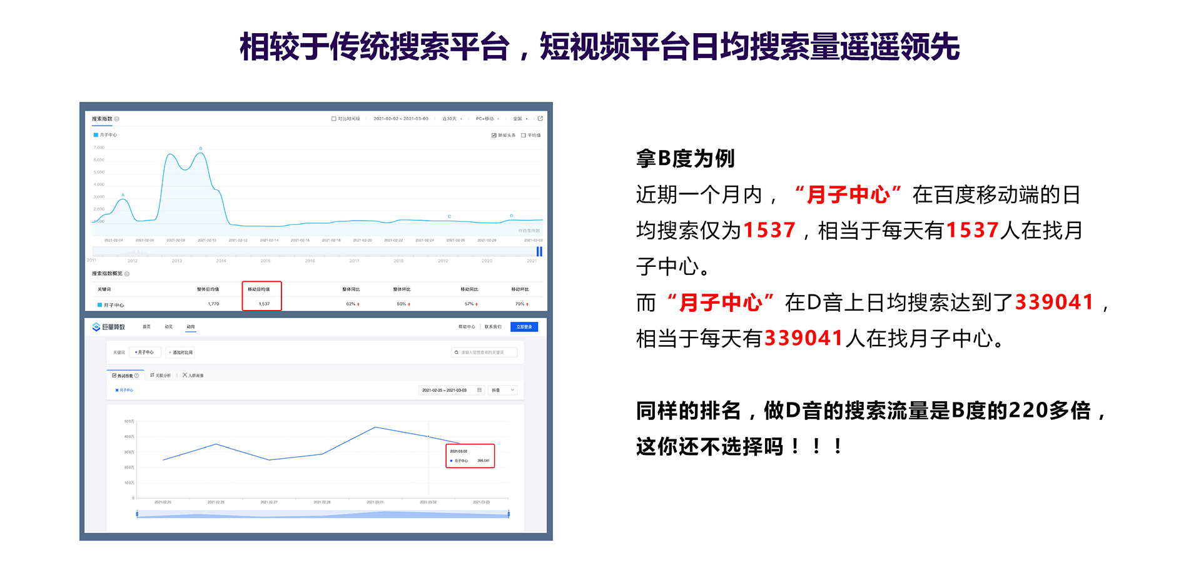Click the 月子中心 keyword row in the overview table
1201x575 pixels.
(316, 304)
